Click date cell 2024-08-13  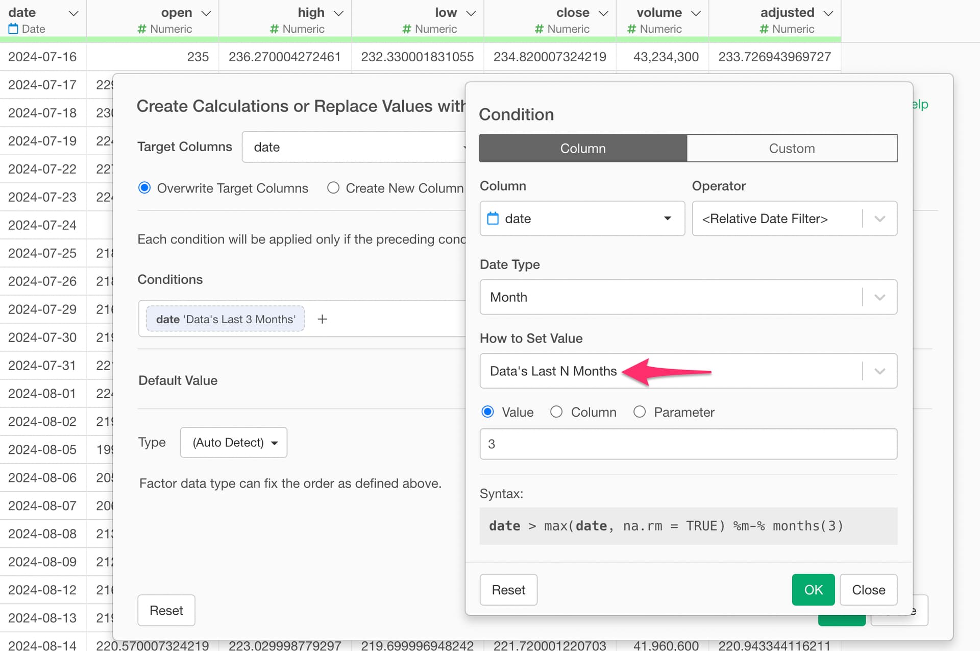[42, 618]
